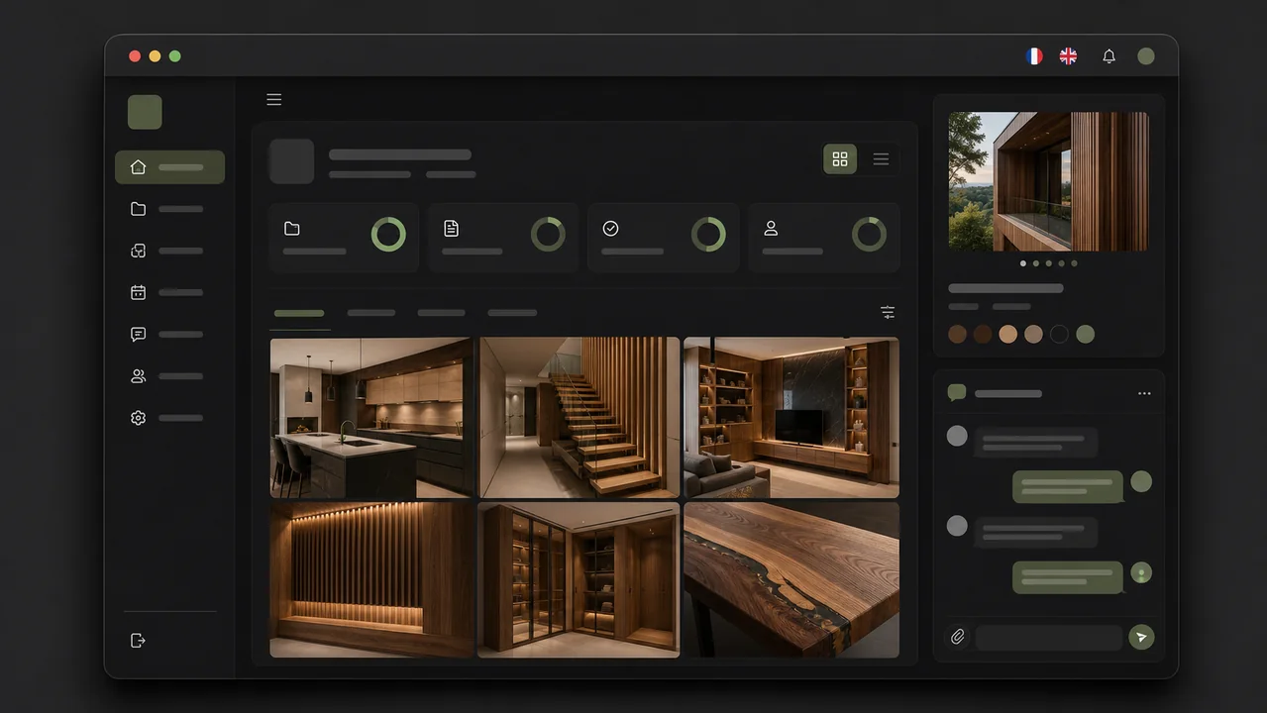Click the chat bubble icon in chat header
The image size is (1267, 713).
(x=957, y=393)
